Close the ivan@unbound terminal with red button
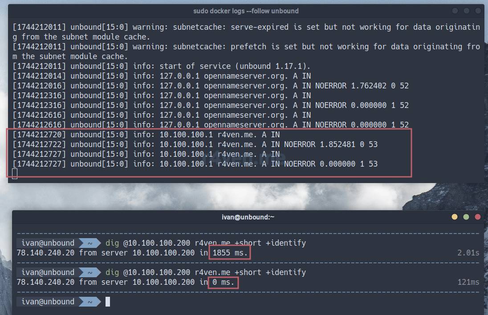Screen dimensions: 488x315 (x=478, y=217)
